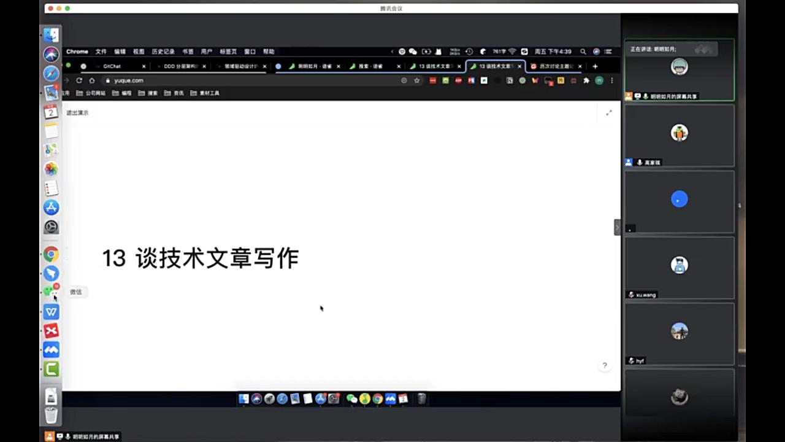Toggle fullscreen for the presentation
Screen dimensions: 785x442
coord(609,112)
